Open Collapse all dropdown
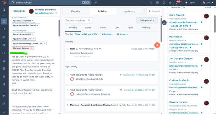 [x=147, y=20]
